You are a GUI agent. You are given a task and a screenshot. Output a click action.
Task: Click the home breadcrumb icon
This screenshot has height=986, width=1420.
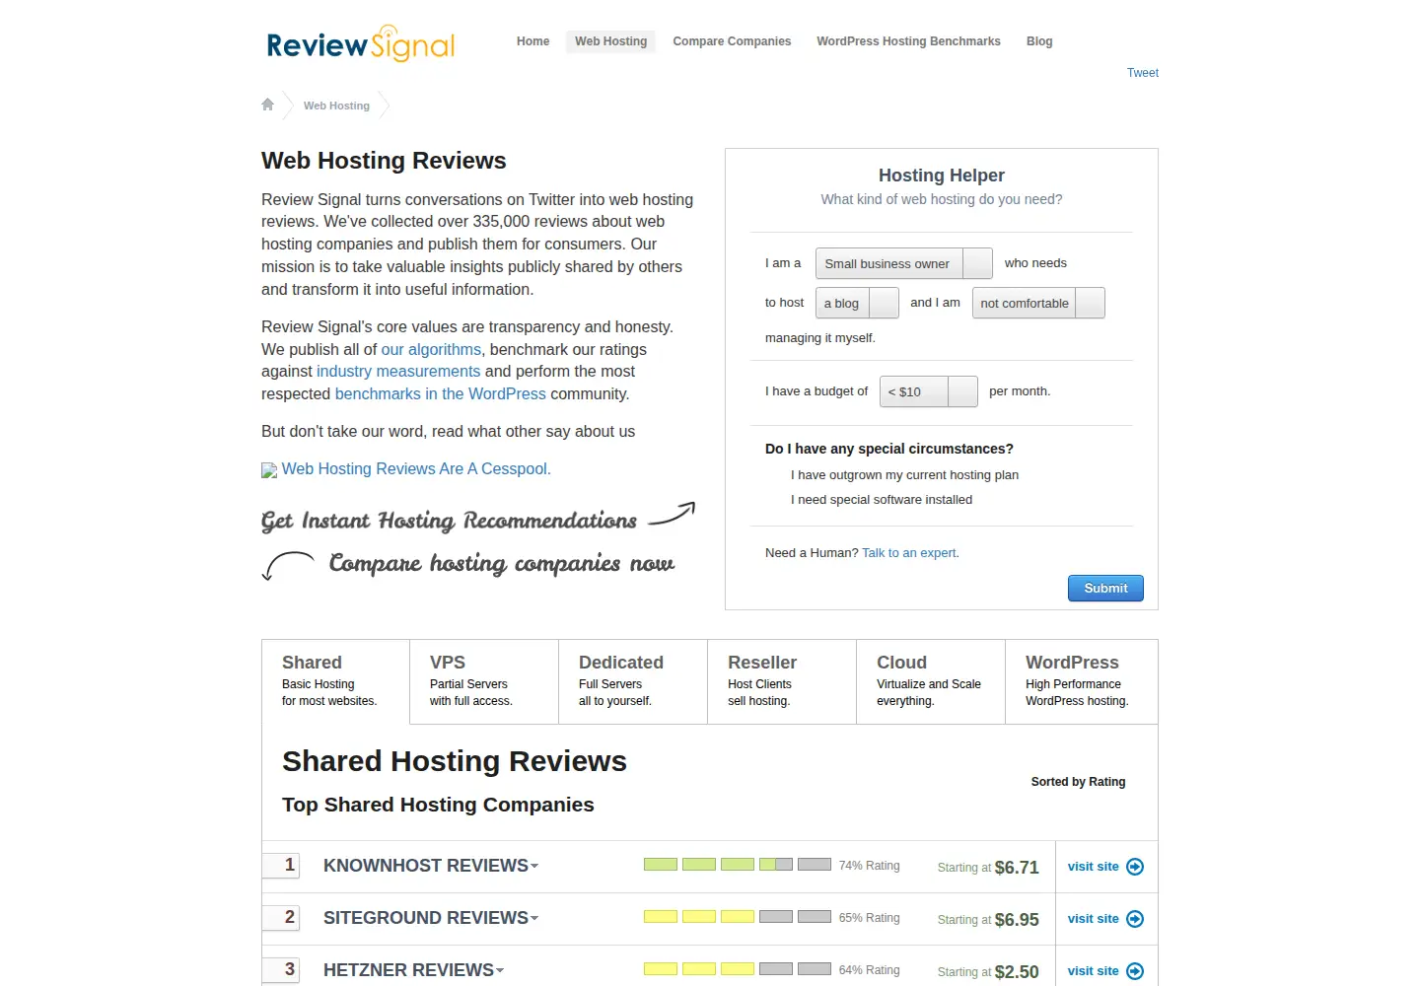pyautogui.click(x=267, y=105)
